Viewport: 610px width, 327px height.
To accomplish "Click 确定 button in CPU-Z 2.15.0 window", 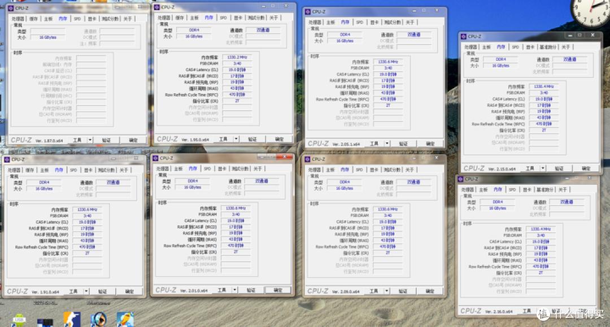I will coord(586,169).
